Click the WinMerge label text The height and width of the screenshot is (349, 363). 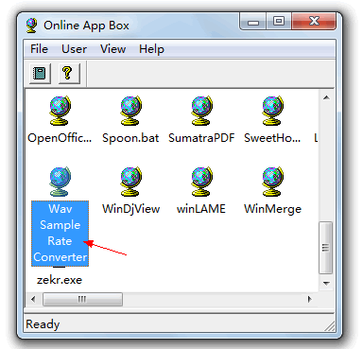tap(272, 209)
